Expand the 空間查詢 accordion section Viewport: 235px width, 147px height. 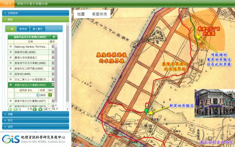coord(36,13)
